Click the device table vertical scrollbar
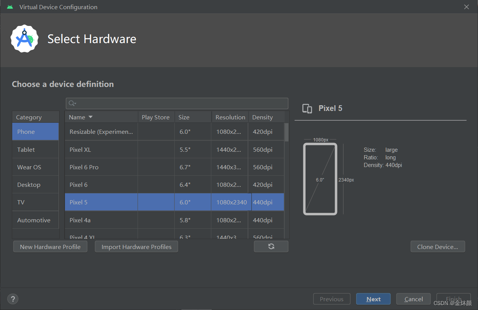 click(287, 132)
